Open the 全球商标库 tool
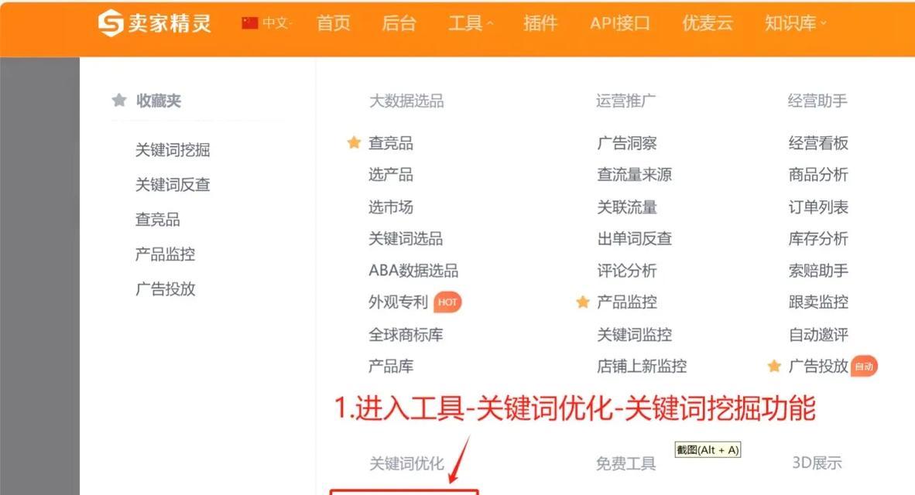The height and width of the screenshot is (495, 915). (406, 335)
